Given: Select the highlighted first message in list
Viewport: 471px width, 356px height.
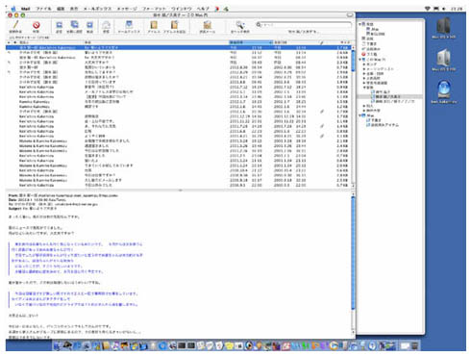Looking at the screenshot, I should [179, 47].
